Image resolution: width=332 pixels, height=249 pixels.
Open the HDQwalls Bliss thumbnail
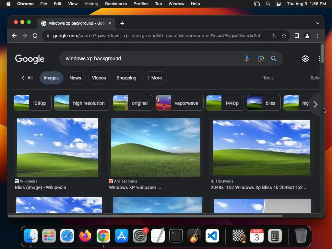tap(262, 148)
